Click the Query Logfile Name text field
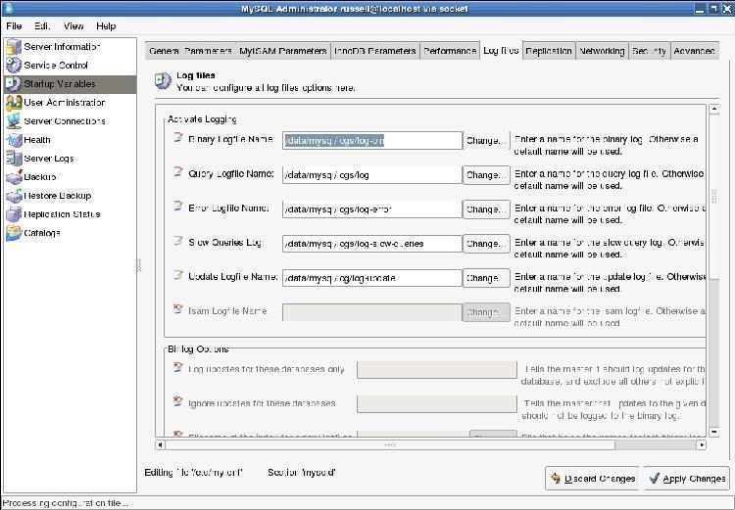Viewport: 735px width, 510px height. tap(371, 175)
